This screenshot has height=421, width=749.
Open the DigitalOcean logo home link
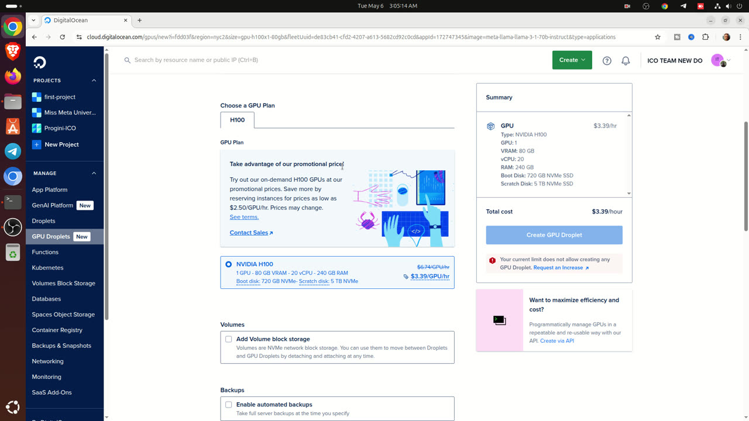pyautogui.click(x=40, y=62)
